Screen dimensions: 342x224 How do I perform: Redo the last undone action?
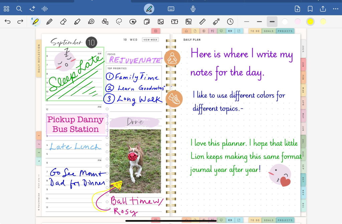(x=20, y=22)
